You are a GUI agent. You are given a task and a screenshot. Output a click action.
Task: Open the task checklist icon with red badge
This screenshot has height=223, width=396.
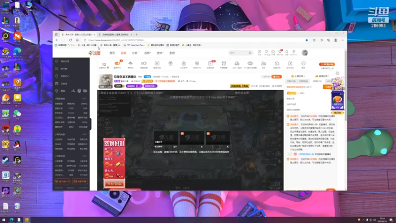coord(210,64)
